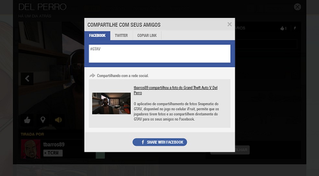Click the share arrow icon beside Compartilhando
The height and width of the screenshot is (176, 319).
(x=92, y=75)
